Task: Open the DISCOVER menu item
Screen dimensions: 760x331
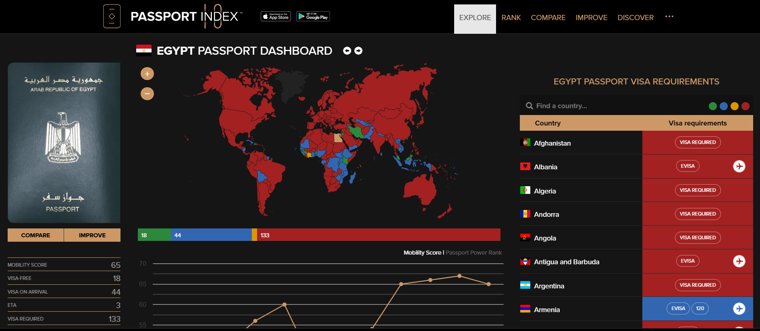Action: [x=635, y=18]
